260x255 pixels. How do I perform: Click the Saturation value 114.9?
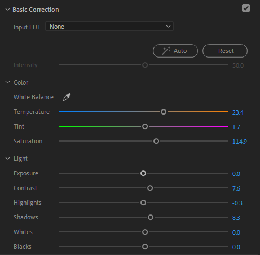[240, 142]
